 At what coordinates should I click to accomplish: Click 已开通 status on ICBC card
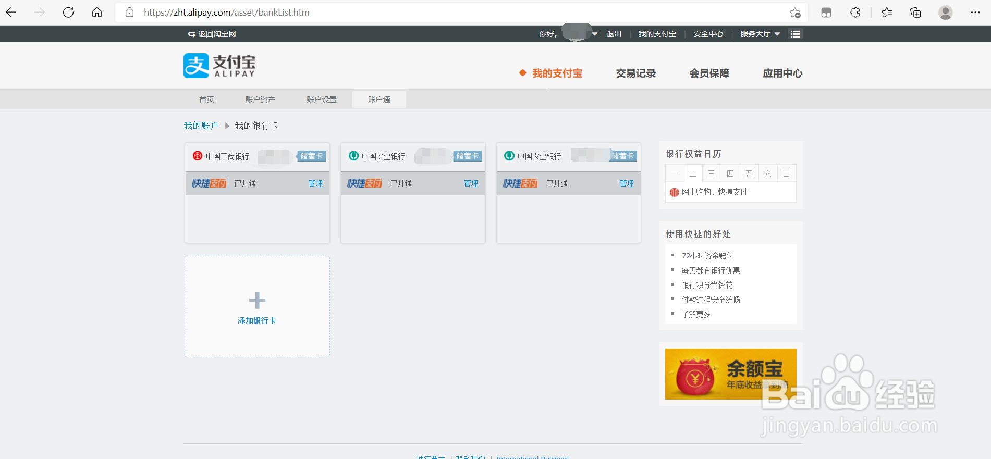click(x=245, y=183)
